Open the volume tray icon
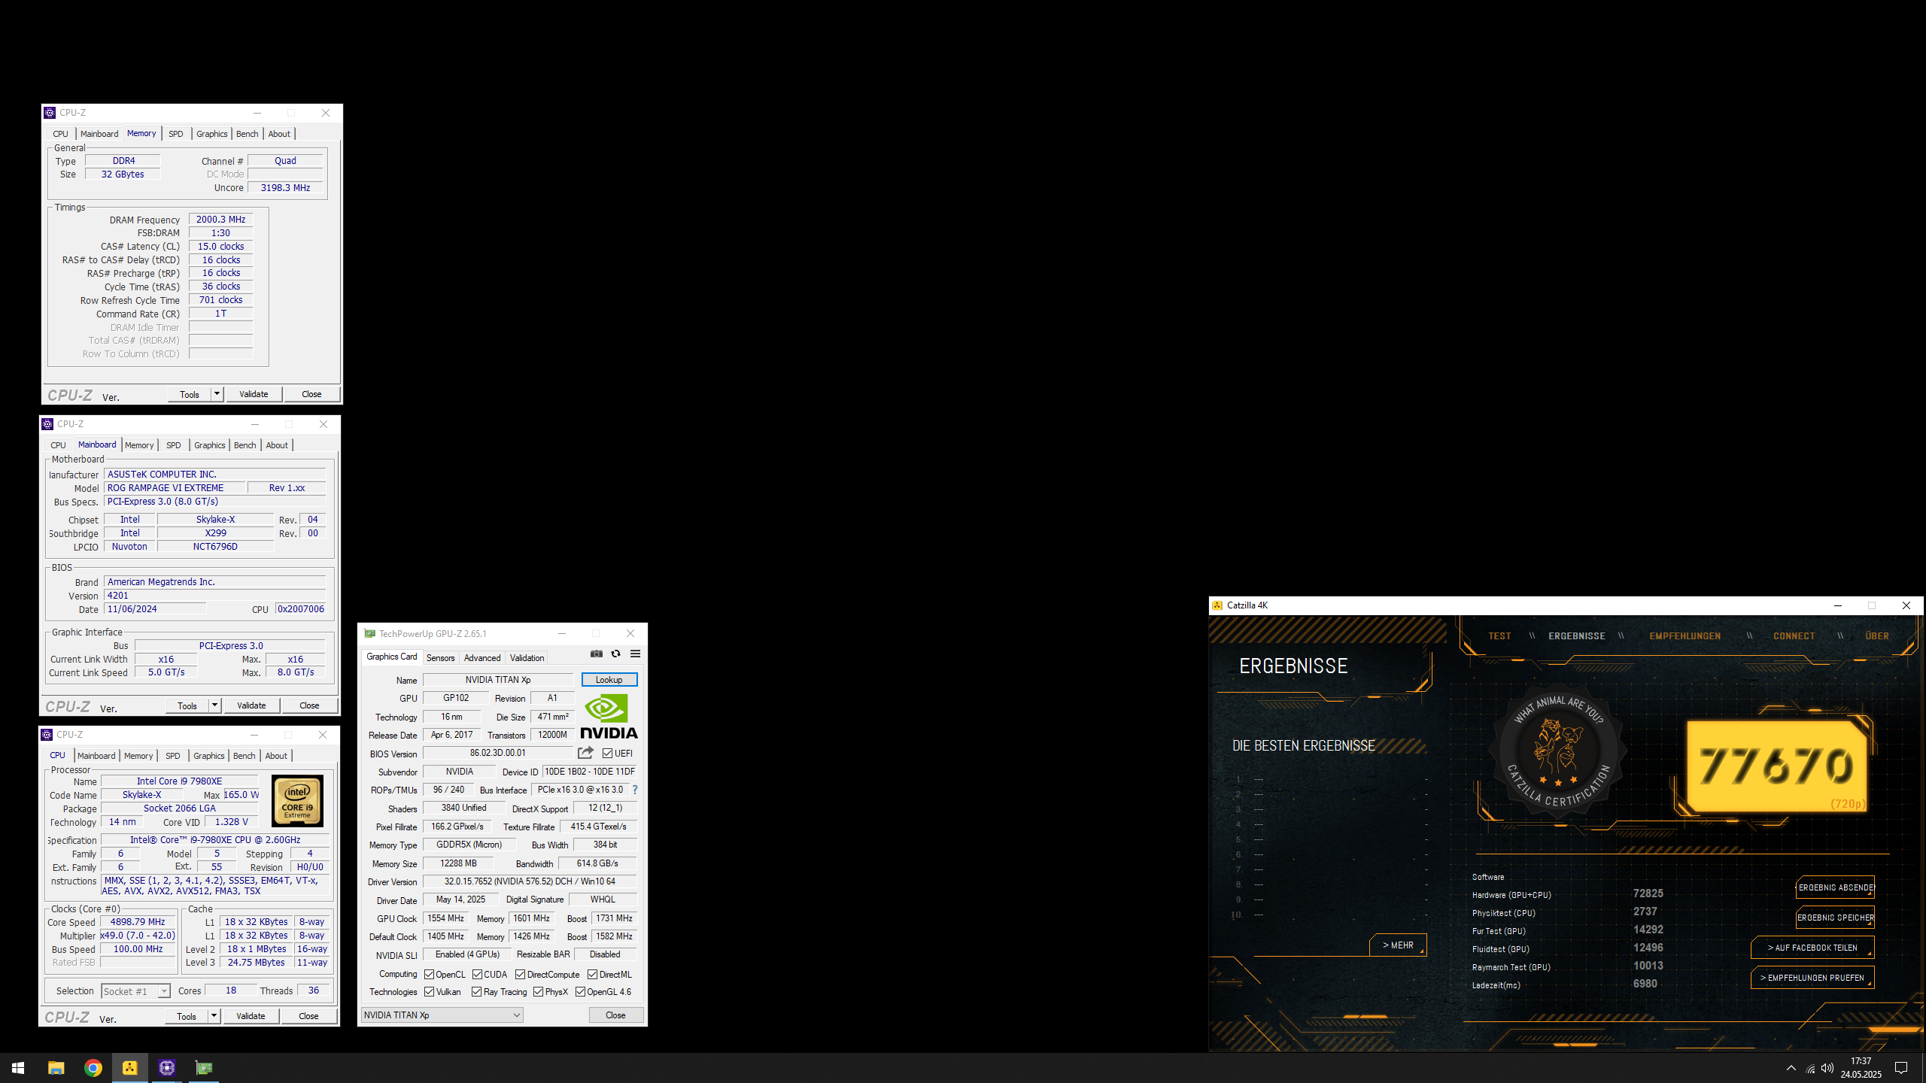Viewport: 1926px width, 1083px height. coord(1827,1069)
